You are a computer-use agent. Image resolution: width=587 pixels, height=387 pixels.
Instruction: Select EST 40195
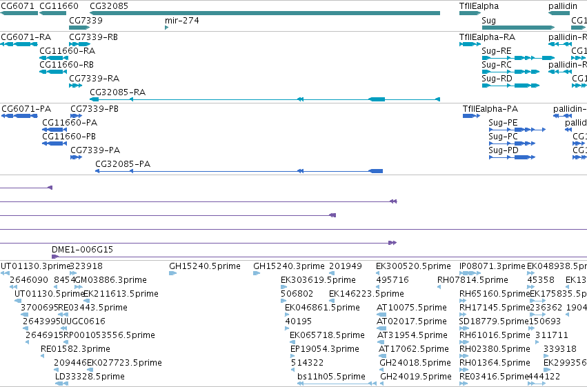299,321
